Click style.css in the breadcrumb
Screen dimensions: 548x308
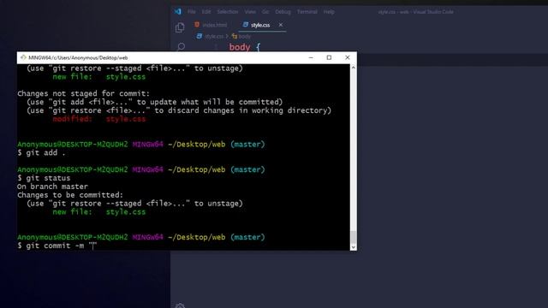click(x=214, y=36)
